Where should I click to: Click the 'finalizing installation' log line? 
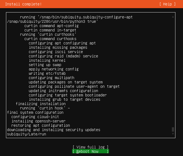(41, 104)
